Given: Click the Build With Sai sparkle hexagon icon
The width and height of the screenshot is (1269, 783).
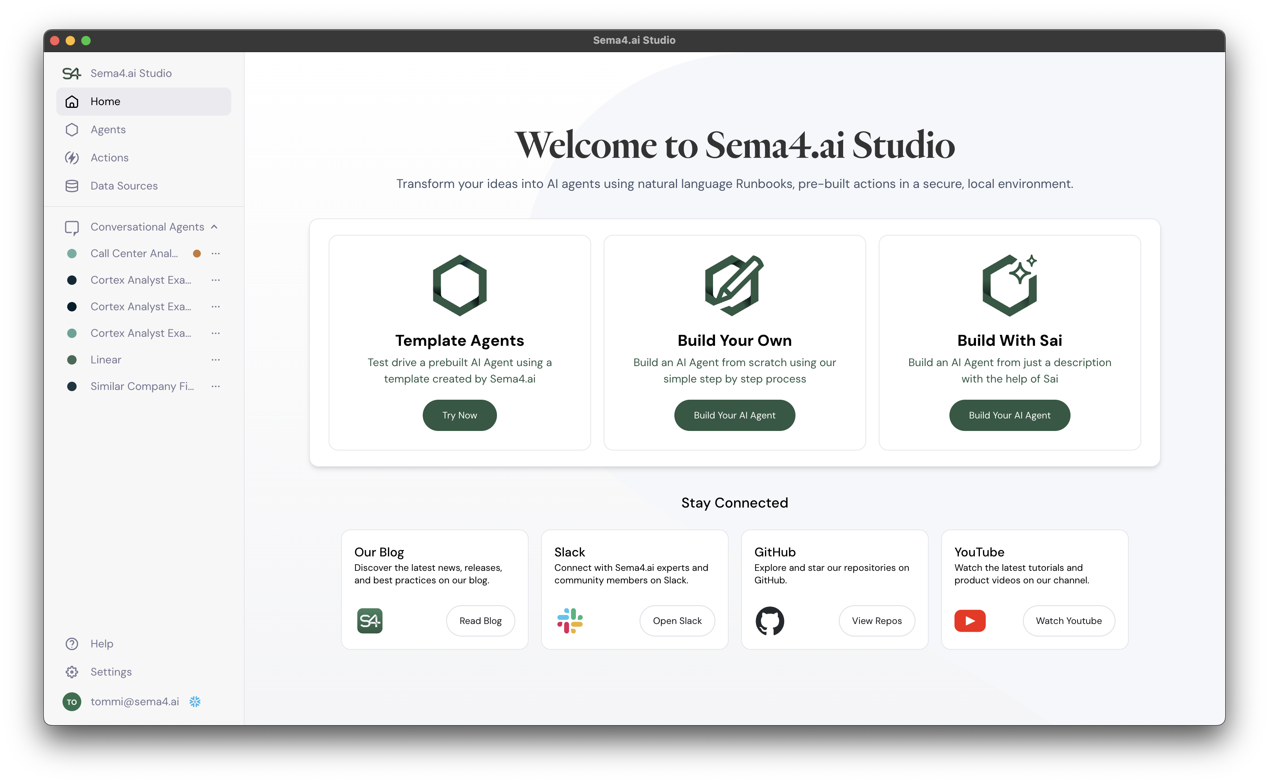Looking at the screenshot, I should coord(1010,285).
